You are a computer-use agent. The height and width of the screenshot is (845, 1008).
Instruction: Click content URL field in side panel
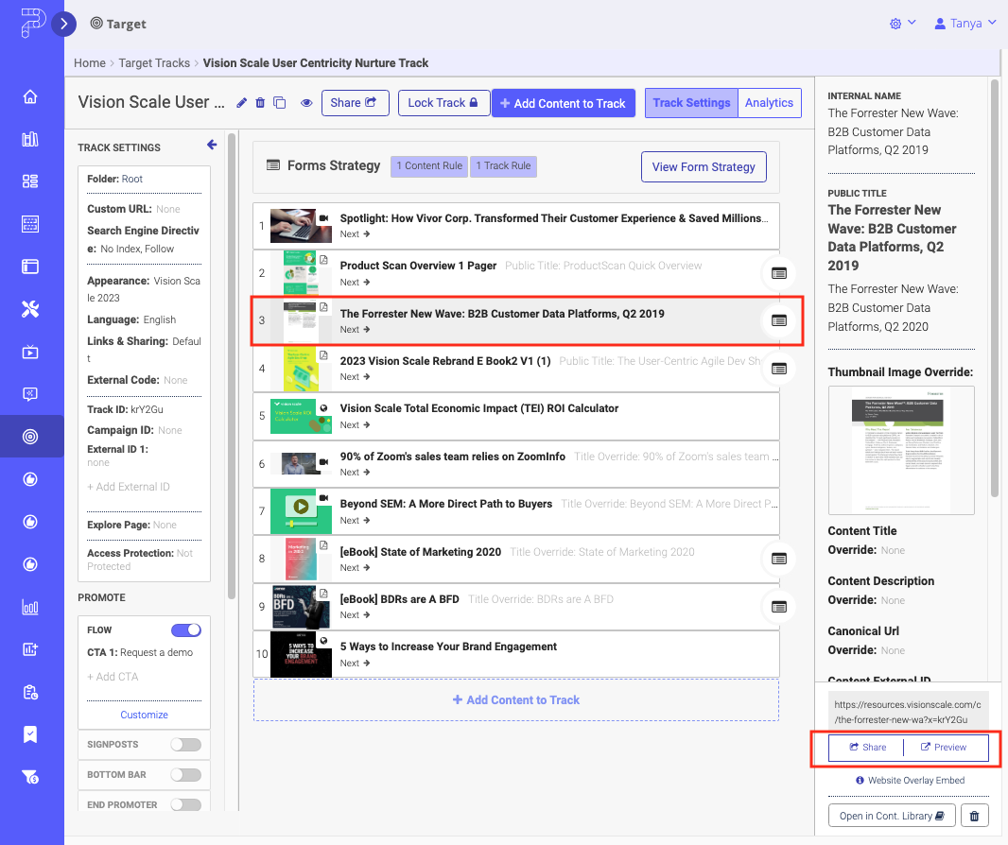[908, 712]
